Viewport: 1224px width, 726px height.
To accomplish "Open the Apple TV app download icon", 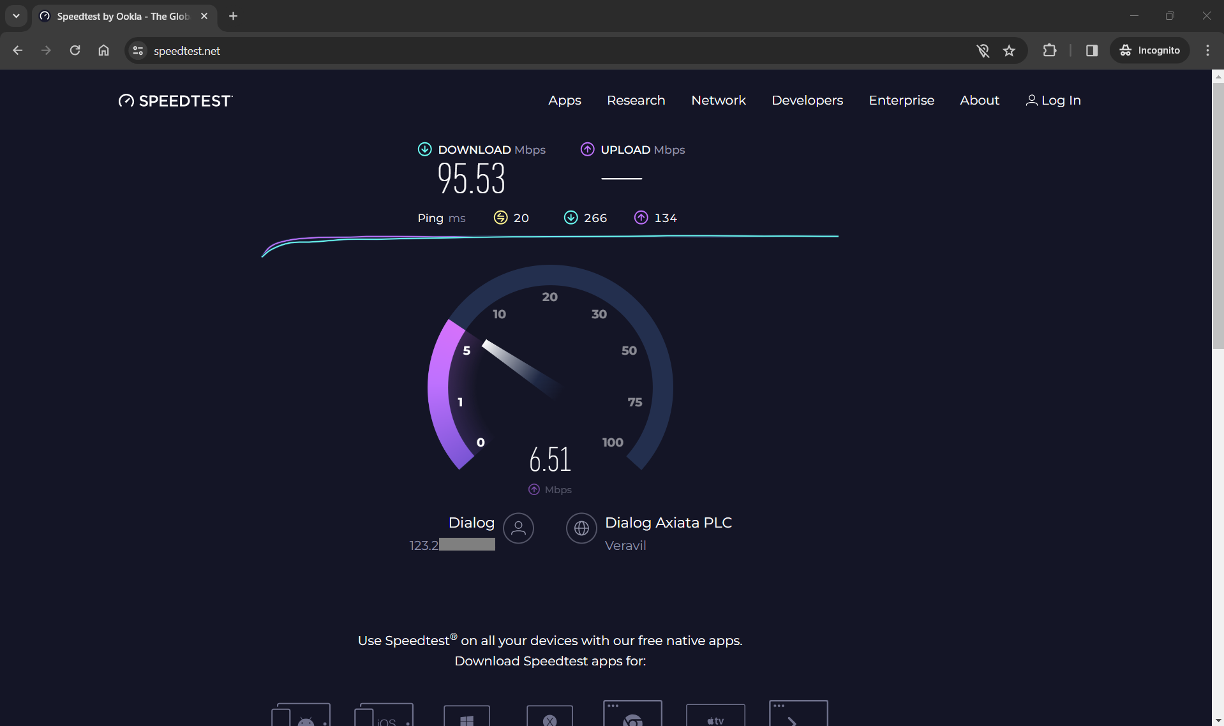I will 715,716.
